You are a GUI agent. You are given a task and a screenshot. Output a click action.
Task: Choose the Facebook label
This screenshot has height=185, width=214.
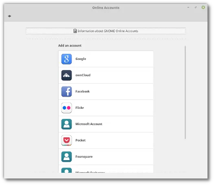[x=83, y=91]
